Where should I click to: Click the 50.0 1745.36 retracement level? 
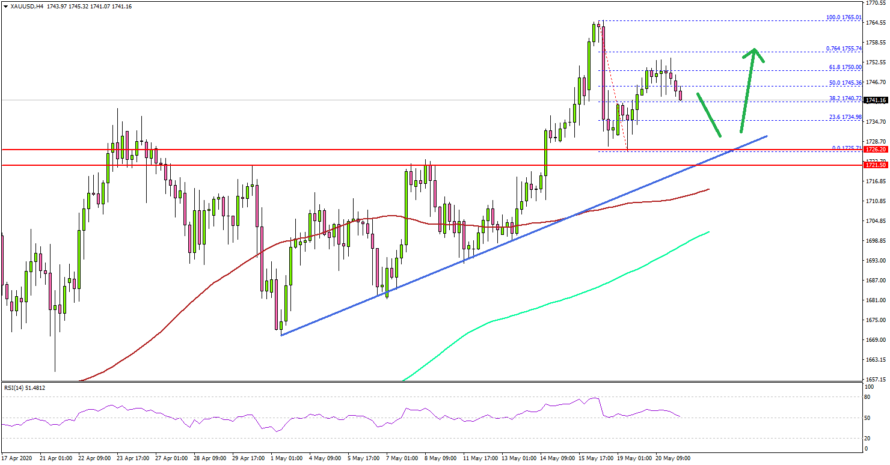coord(844,81)
